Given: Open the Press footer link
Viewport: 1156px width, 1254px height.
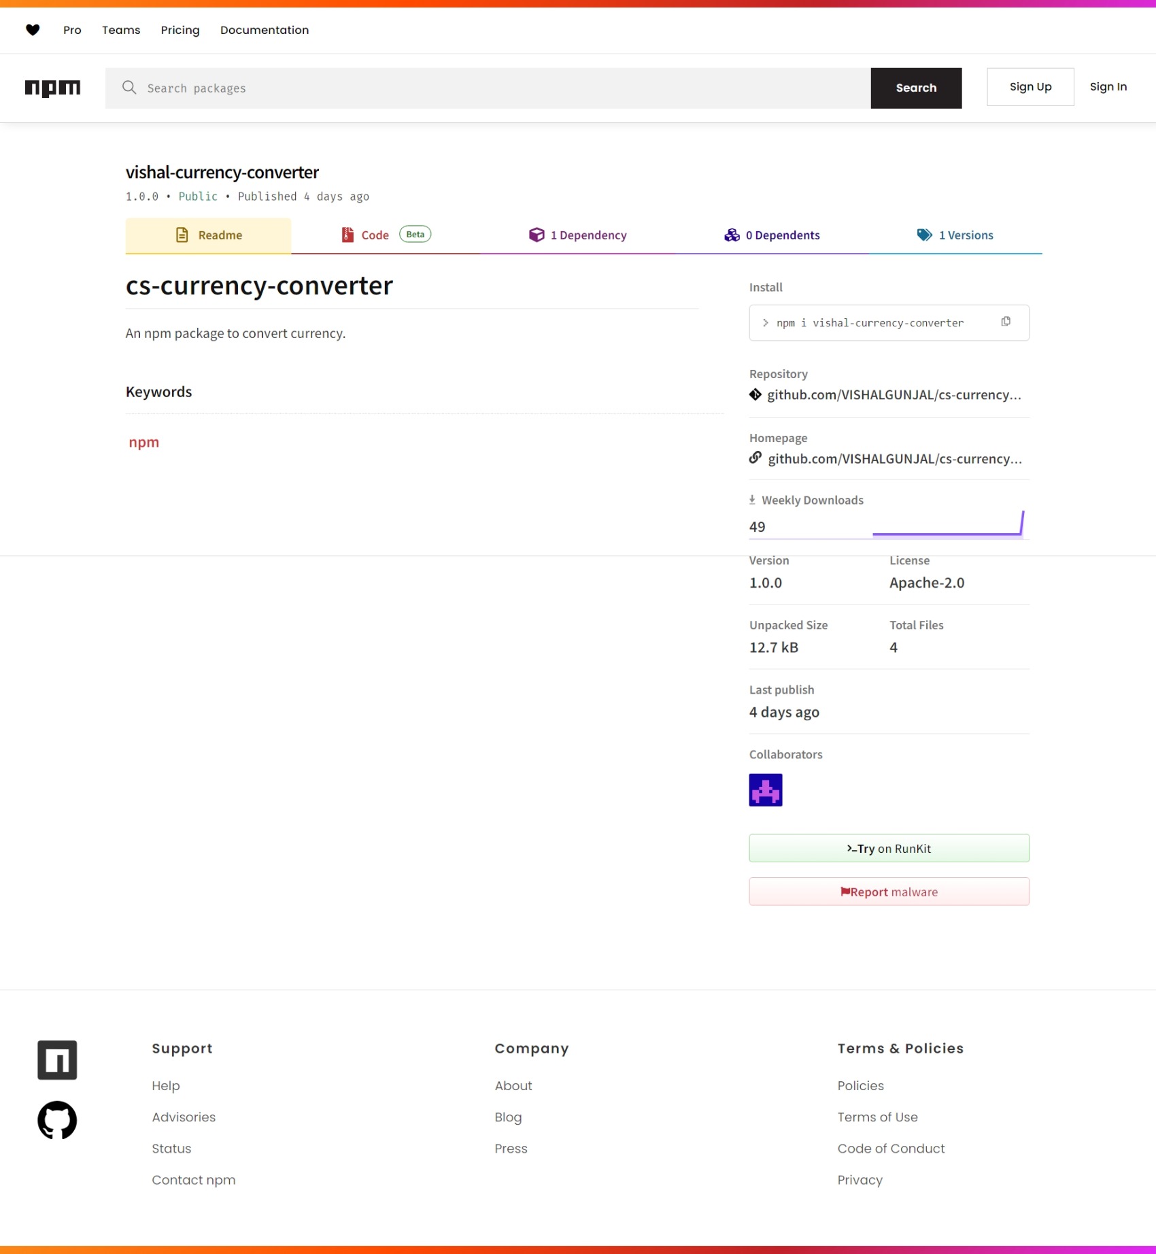Looking at the screenshot, I should point(511,1149).
